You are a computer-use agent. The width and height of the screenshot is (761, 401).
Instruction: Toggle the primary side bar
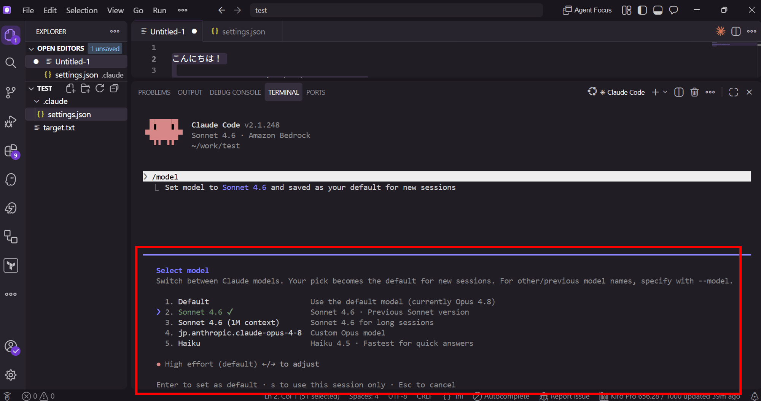pyautogui.click(x=642, y=10)
